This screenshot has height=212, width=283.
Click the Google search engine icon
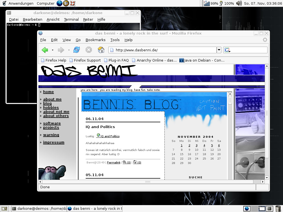[x=227, y=50]
